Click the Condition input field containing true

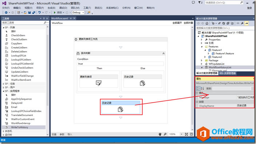[120, 64]
